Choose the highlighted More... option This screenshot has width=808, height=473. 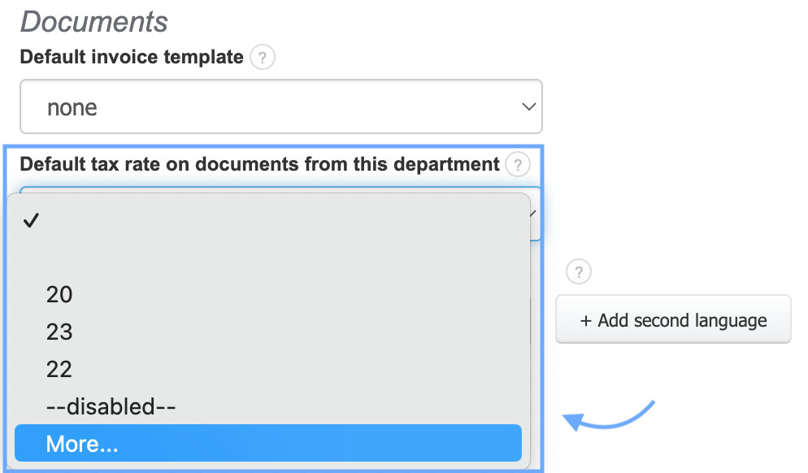pos(82,444)
